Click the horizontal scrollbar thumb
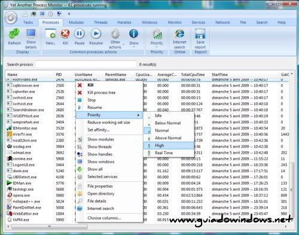The image size is (299, 235). pyautogui.click(x=50, y=227)
